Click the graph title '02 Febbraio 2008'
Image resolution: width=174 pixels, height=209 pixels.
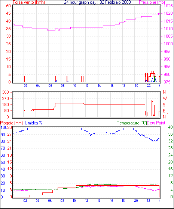click(x=115, y=2)
